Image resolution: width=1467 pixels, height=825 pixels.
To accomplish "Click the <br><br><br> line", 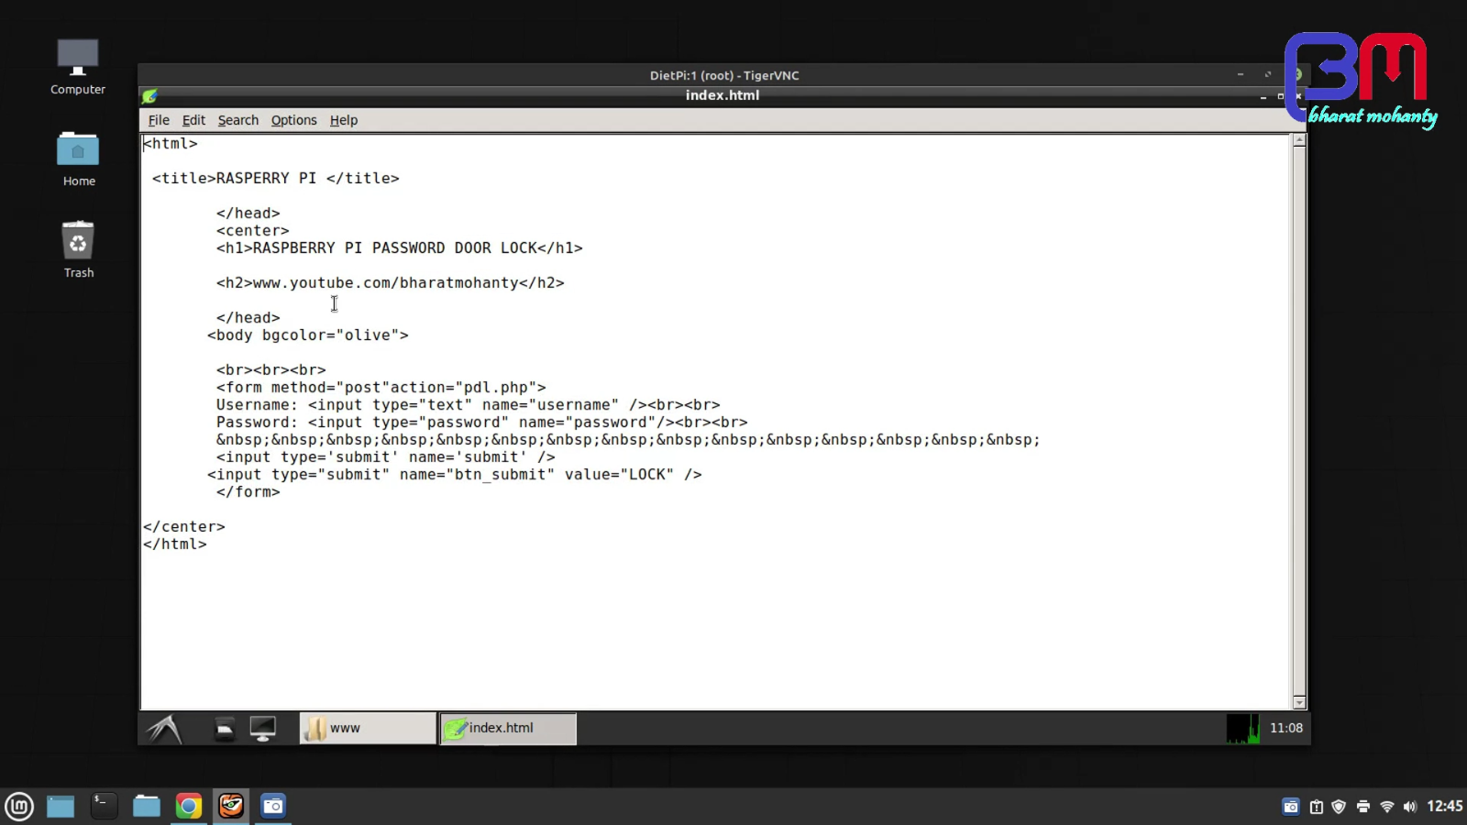I will tap(271, 370).
